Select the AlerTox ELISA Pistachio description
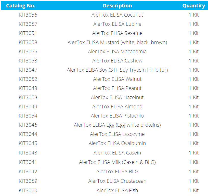The width and height of the screenshot is (208, 196). 117,116
